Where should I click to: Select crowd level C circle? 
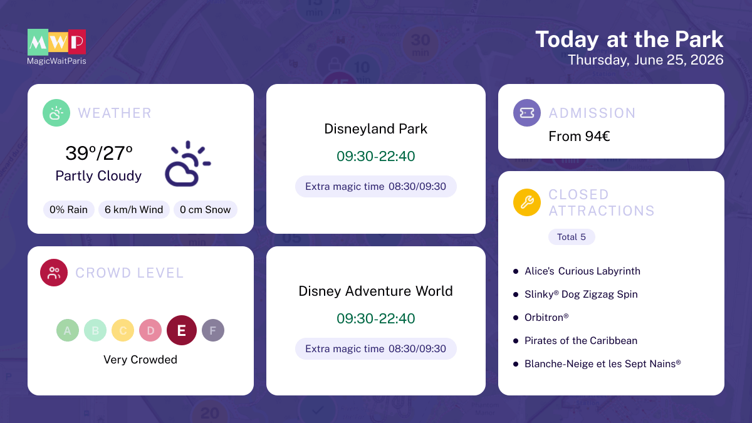tap(123, 330)
